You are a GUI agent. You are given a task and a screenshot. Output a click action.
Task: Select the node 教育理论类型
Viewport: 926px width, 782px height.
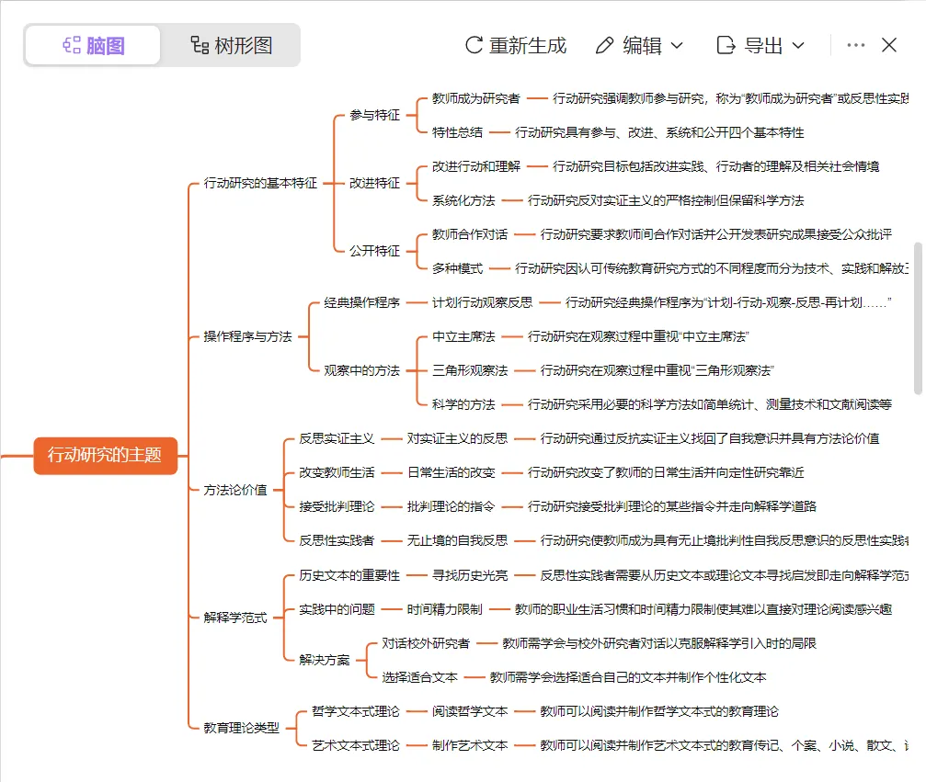[241, 729]
